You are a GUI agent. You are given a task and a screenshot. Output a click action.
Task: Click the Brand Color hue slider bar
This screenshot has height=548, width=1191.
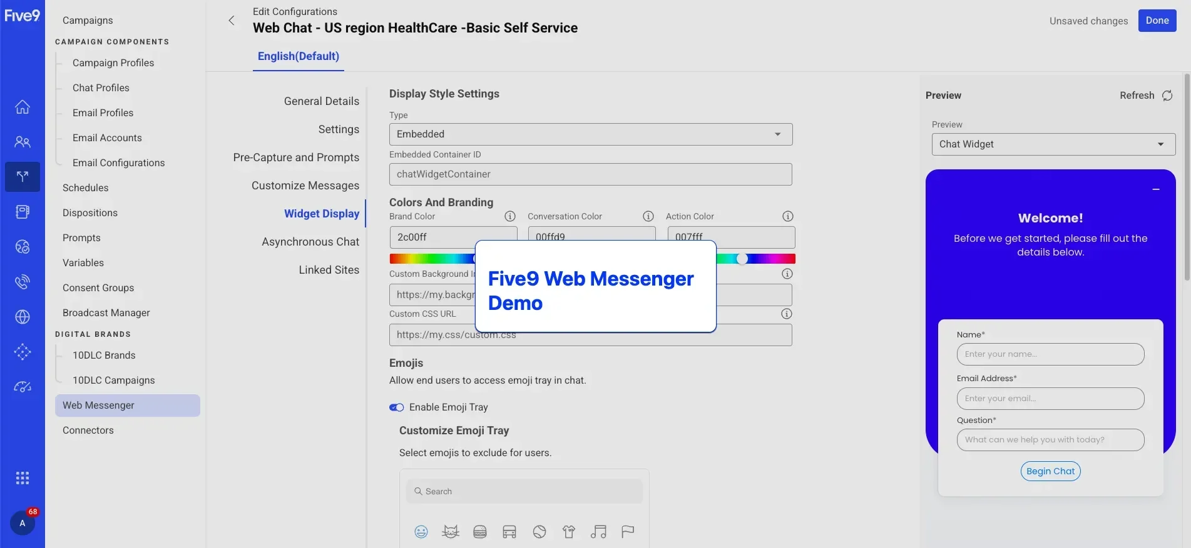(432, 259)
